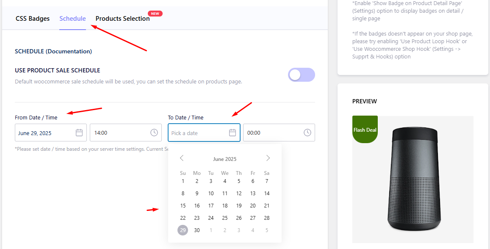Click the clock icon in 14:00 field
This screenshot has height=249, width=490.
[x=154, y=133]
